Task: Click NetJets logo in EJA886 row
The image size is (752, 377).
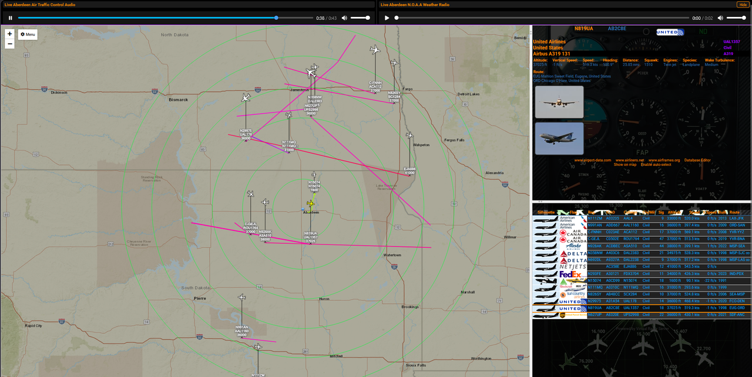Action: pos(573,267)
